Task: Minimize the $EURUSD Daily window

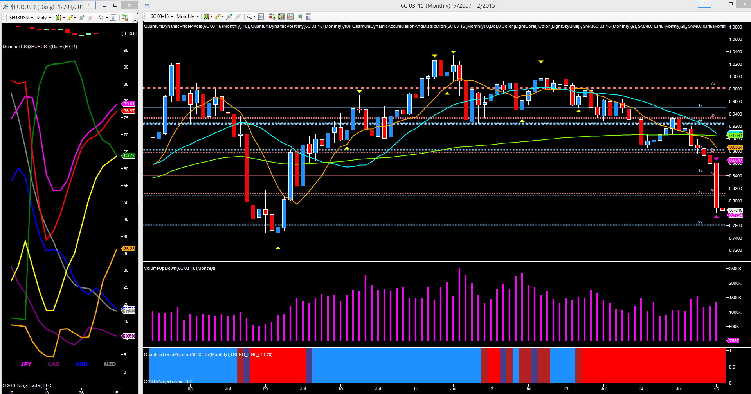Action: coord(105,5)
